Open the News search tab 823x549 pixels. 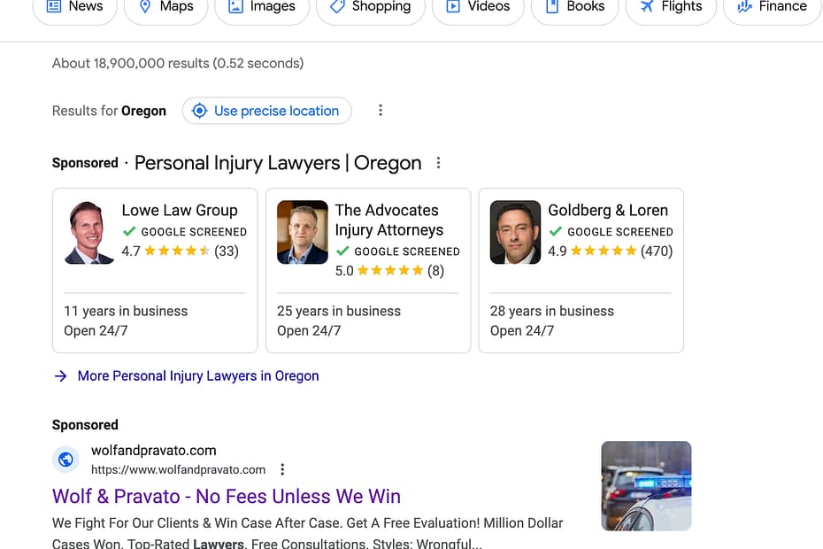tap(74, 7)
